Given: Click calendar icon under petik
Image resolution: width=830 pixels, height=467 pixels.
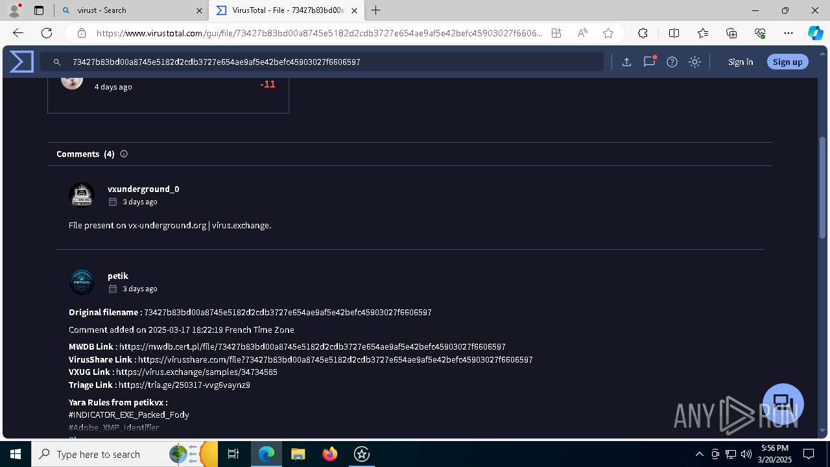Looking at the screenshot, I should coord(113,289).
